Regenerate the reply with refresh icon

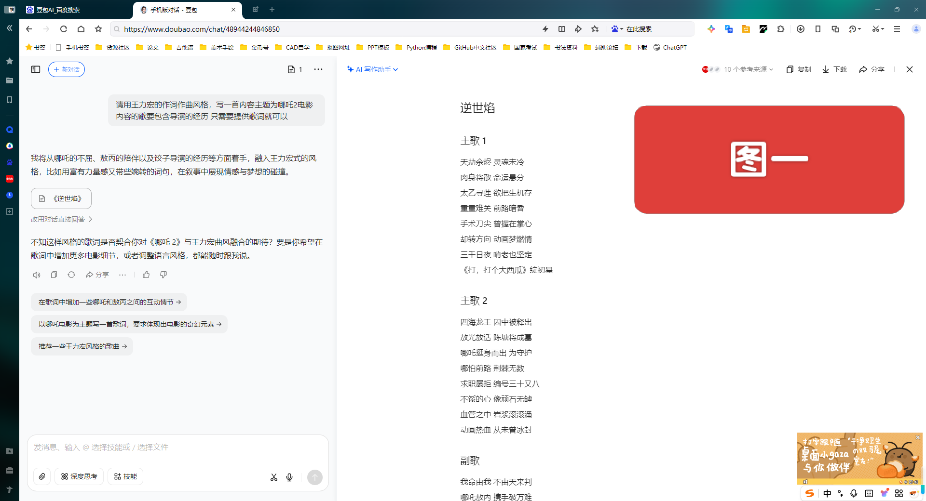point(71,275)
